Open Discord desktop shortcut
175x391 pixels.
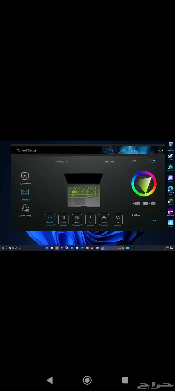tap(171, 178)
